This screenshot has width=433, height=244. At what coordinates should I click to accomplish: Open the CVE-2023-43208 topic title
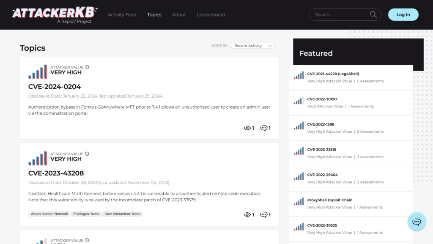pyautogui.click(x=56, y=173)
